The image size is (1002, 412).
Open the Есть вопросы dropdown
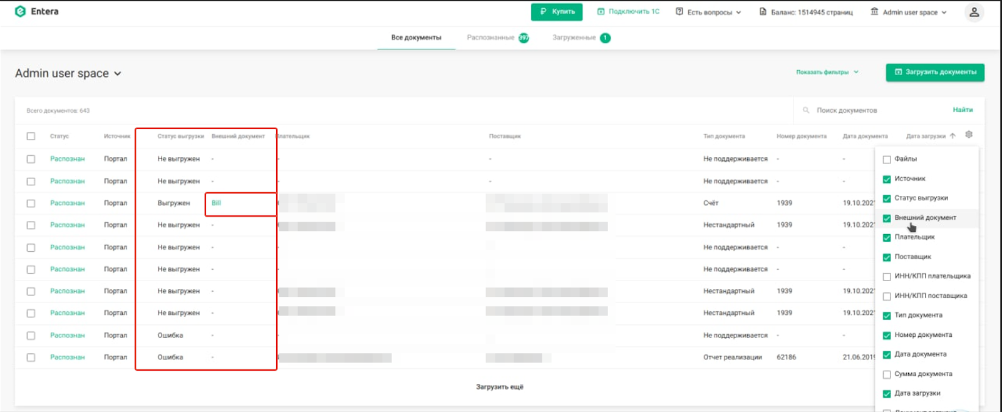point(708,12)
